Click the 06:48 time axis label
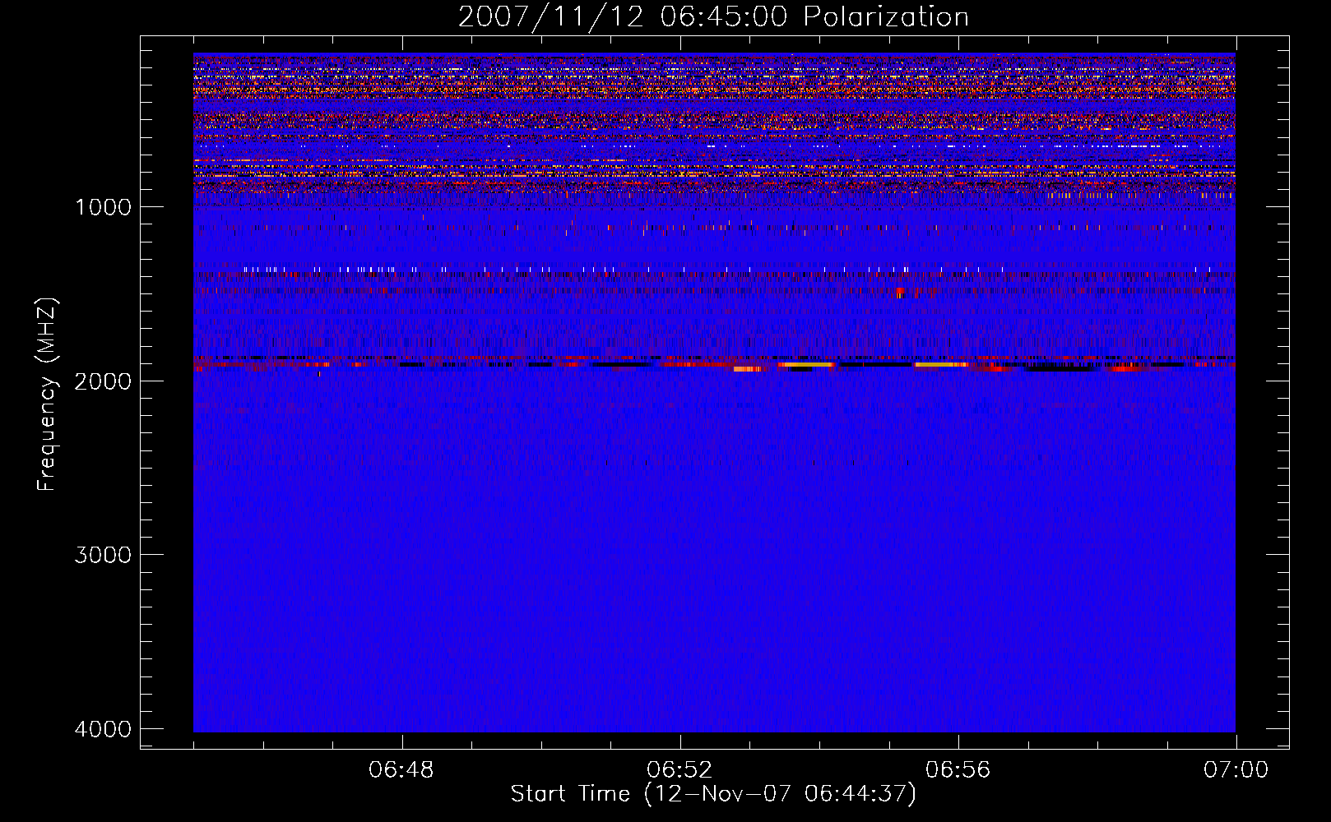The image size is (1331, 822). click(x=401, y=770)
